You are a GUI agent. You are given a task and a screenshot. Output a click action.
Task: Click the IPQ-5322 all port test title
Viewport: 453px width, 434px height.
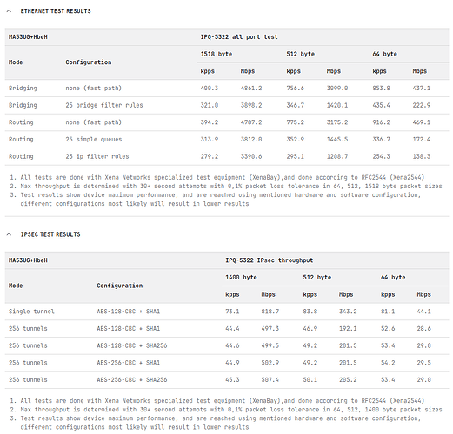coord(239,37)
